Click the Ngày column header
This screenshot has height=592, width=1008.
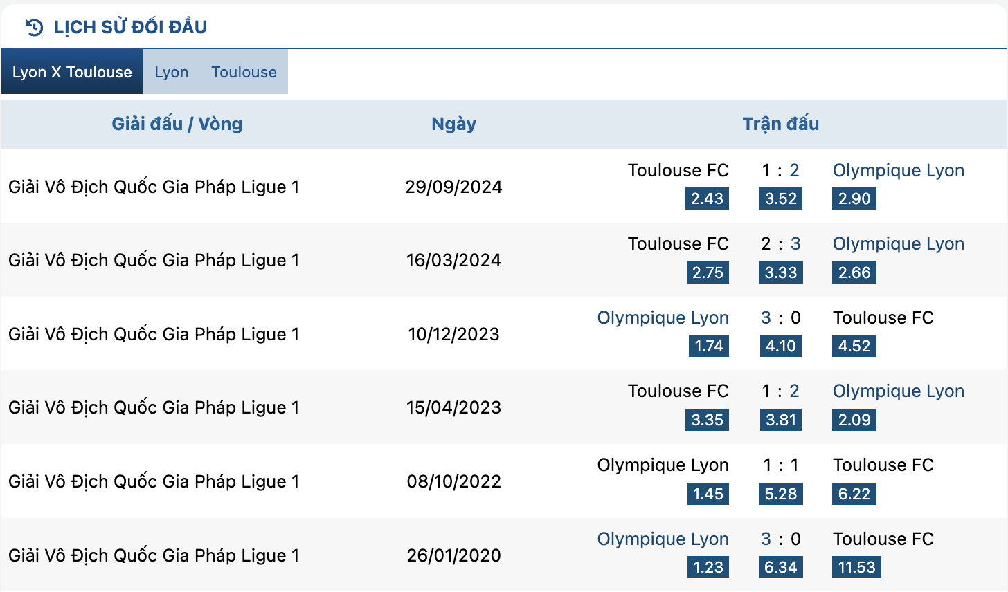(453, 124)
